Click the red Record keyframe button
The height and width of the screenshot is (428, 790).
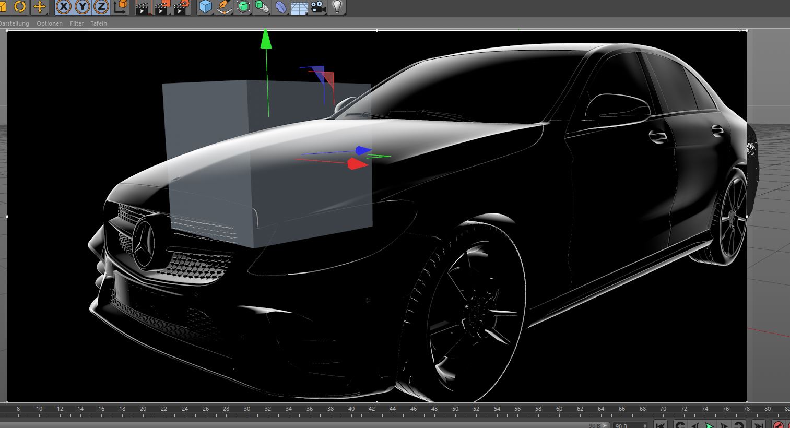coord(779,425)
